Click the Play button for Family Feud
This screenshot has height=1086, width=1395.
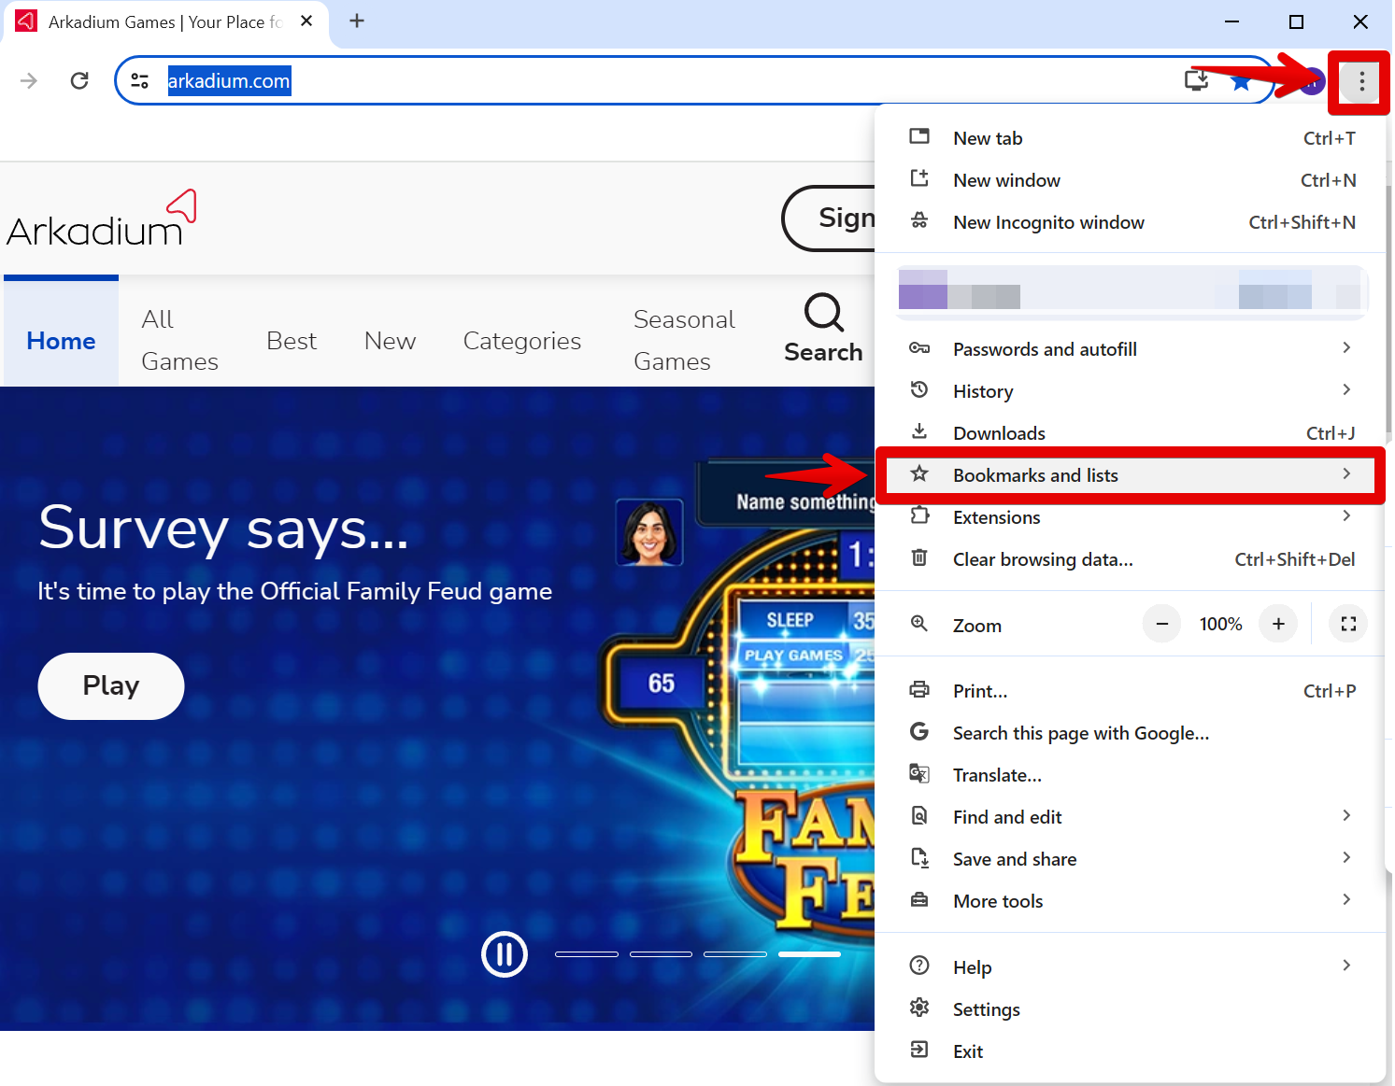pos(111,686)
